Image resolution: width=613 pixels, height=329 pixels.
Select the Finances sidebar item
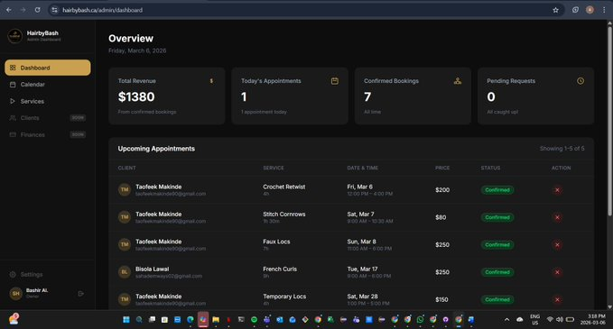[x=48, y=134]
